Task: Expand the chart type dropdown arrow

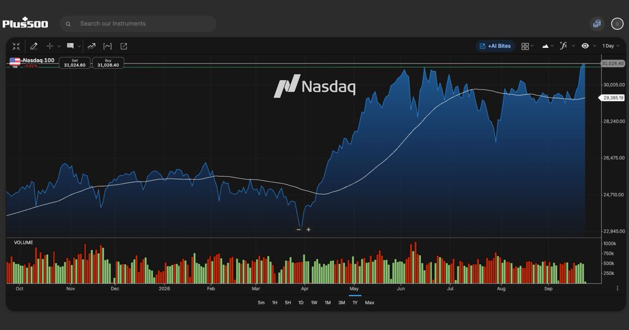Action: [552, 46]
